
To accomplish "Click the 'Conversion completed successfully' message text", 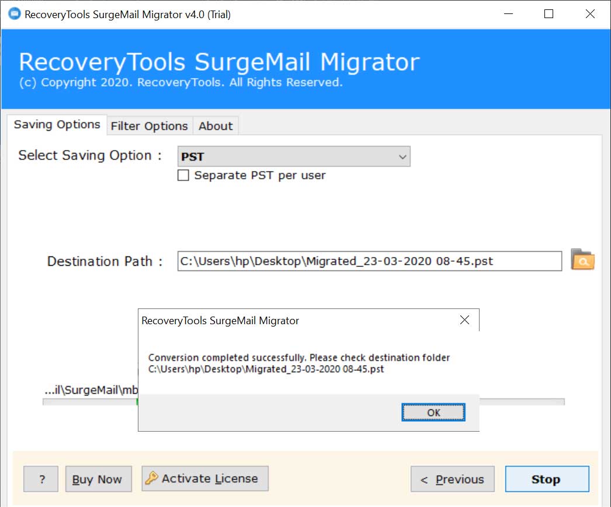I will click(x=299, y=357).
